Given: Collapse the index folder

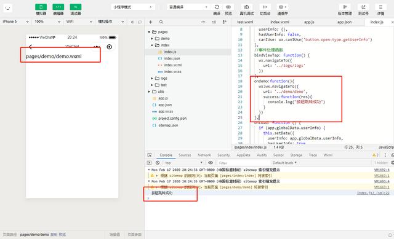Looking at the screenshot, I should coord(152,45).
